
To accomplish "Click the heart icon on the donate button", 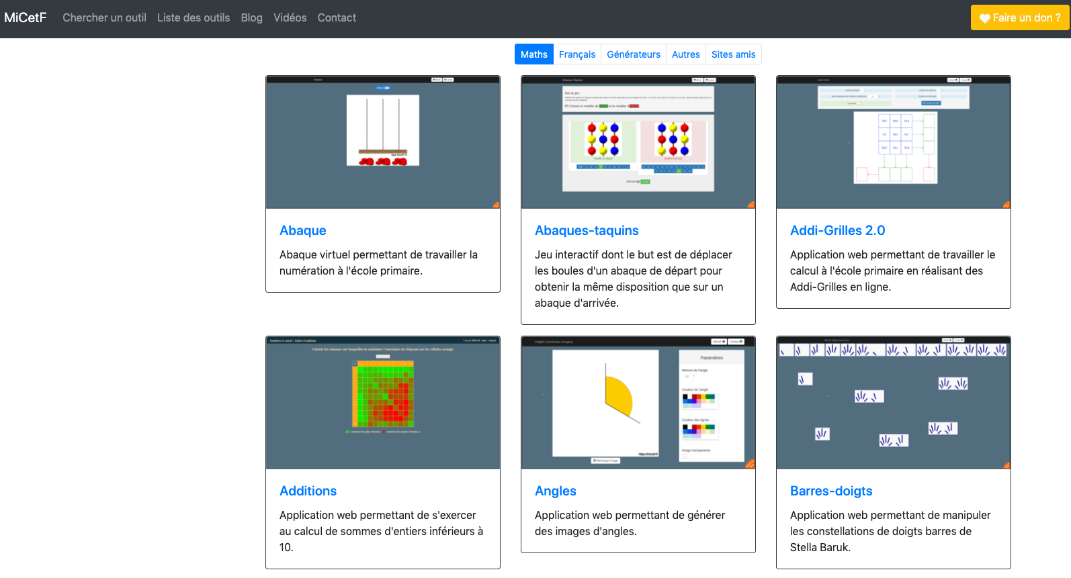I will [984, 18].
